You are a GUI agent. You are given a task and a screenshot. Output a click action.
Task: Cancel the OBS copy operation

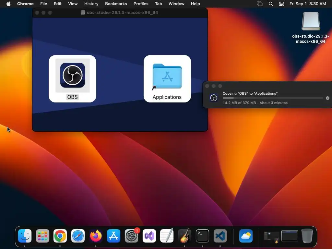point(327,98)
